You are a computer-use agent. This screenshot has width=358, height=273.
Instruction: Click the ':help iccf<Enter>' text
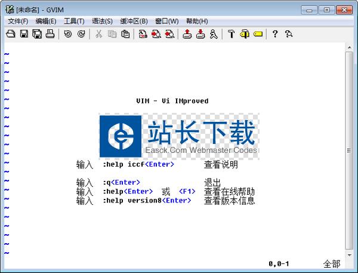(x=138, y=164)
